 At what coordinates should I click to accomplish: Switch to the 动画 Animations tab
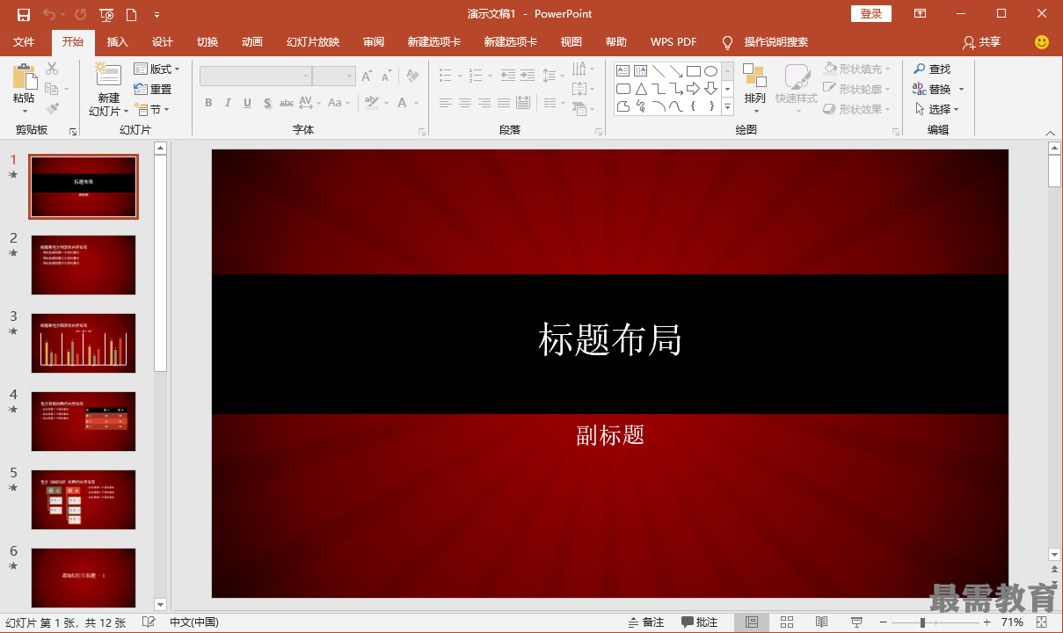click(x=252, y=42)
